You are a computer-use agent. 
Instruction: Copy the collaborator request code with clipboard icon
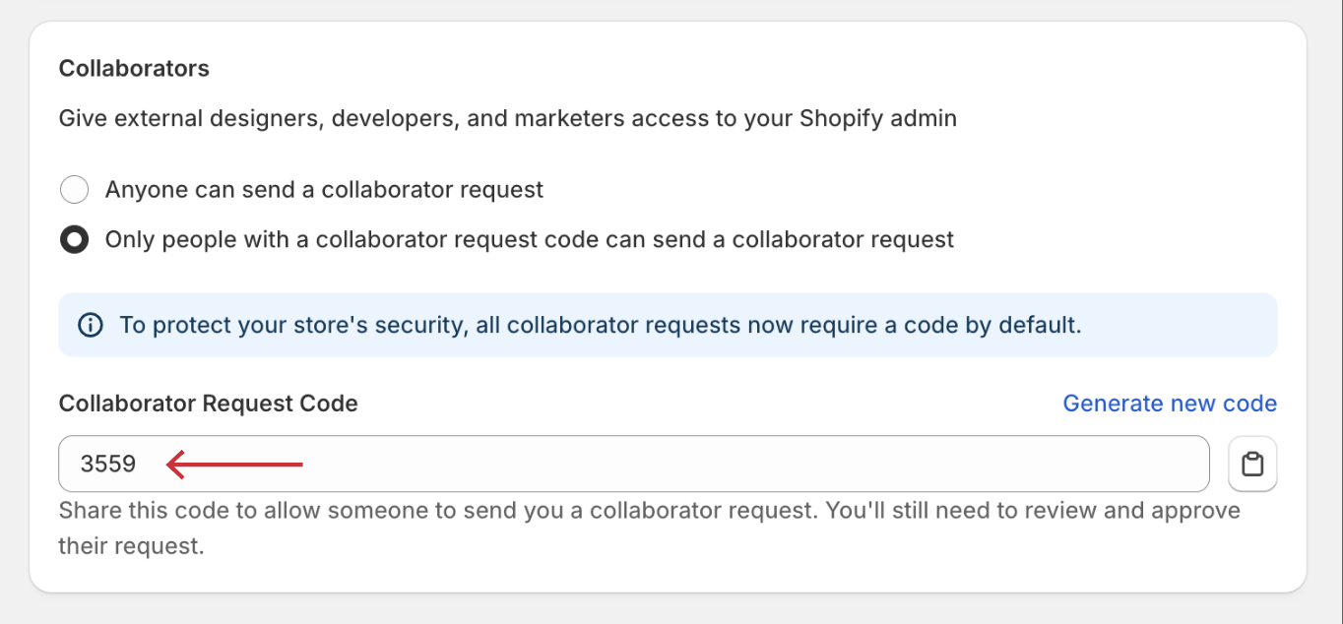pyautogui.click(x=1252, y=464)
